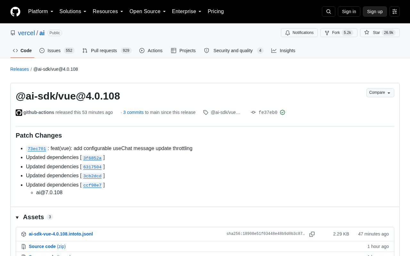Viewport: 410px width, 256px height.
Task: Click the Assets count badge 3
Action: click(x=50, y=217)
